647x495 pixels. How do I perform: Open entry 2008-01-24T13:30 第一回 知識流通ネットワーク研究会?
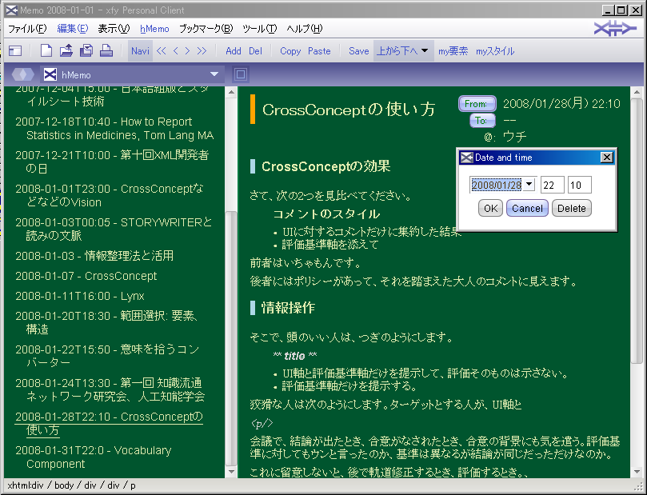[110, 389]
